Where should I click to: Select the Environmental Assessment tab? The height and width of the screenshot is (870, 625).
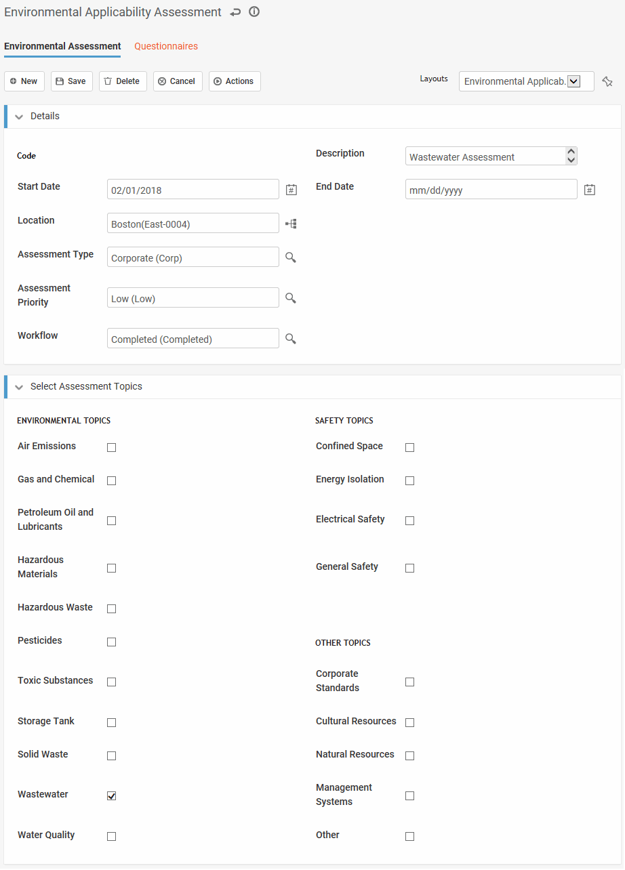click(x=62, y=46)
